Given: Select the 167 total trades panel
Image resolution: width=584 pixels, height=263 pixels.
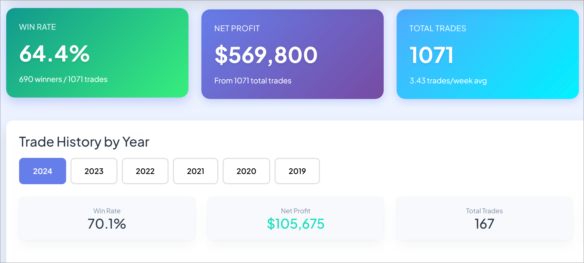Looking at the screenshot, I should point(484,218).
